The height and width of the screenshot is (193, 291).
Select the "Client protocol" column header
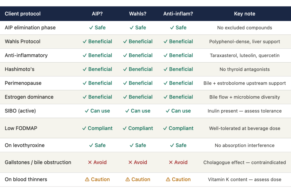(x=23, y=14)
